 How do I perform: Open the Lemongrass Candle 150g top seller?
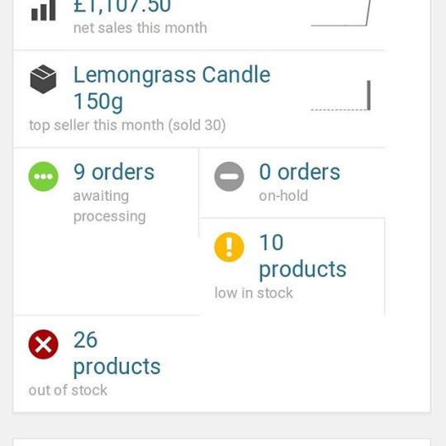pos(172,88)
